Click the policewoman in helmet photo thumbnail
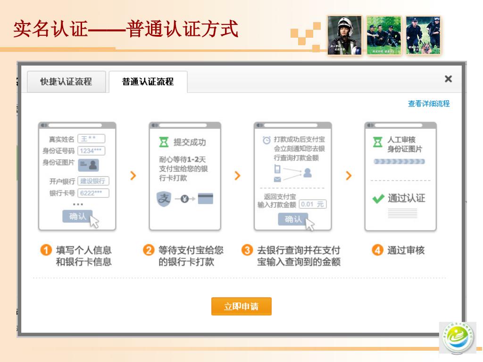This screenshot has height=362, width=483. (x=344, y=35)
